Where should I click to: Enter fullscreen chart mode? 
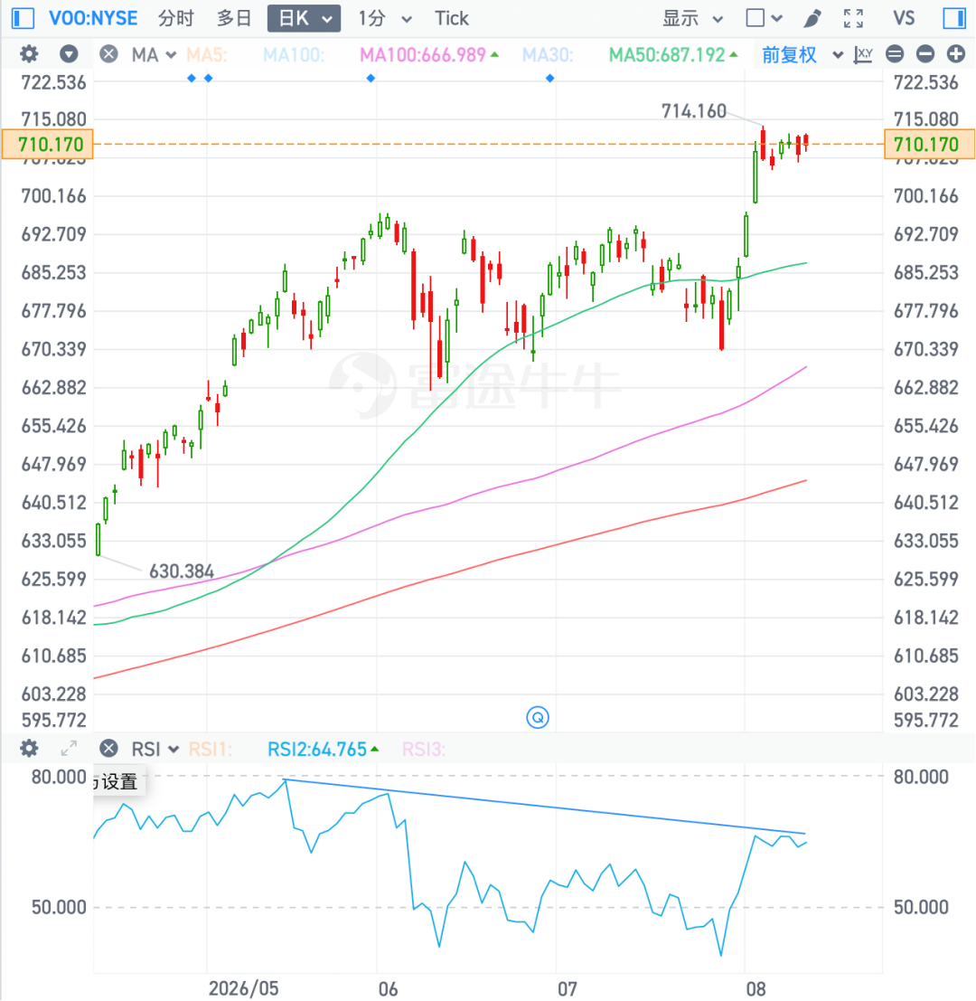pyautogui.click(x=853, y=18)
